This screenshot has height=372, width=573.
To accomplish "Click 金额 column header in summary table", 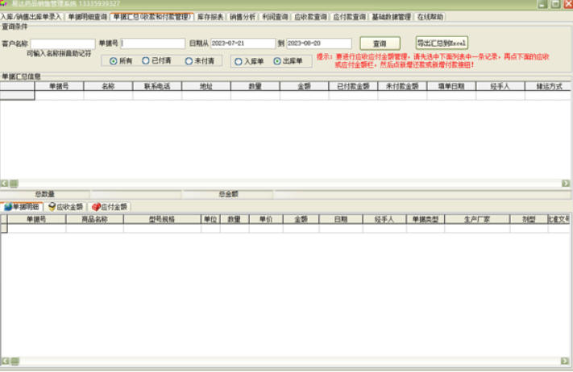I will point(304,86).
